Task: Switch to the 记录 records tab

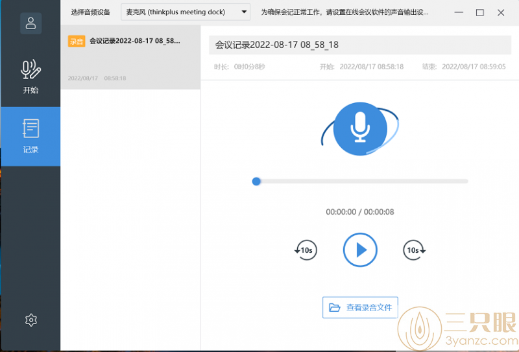Action: 30,136
